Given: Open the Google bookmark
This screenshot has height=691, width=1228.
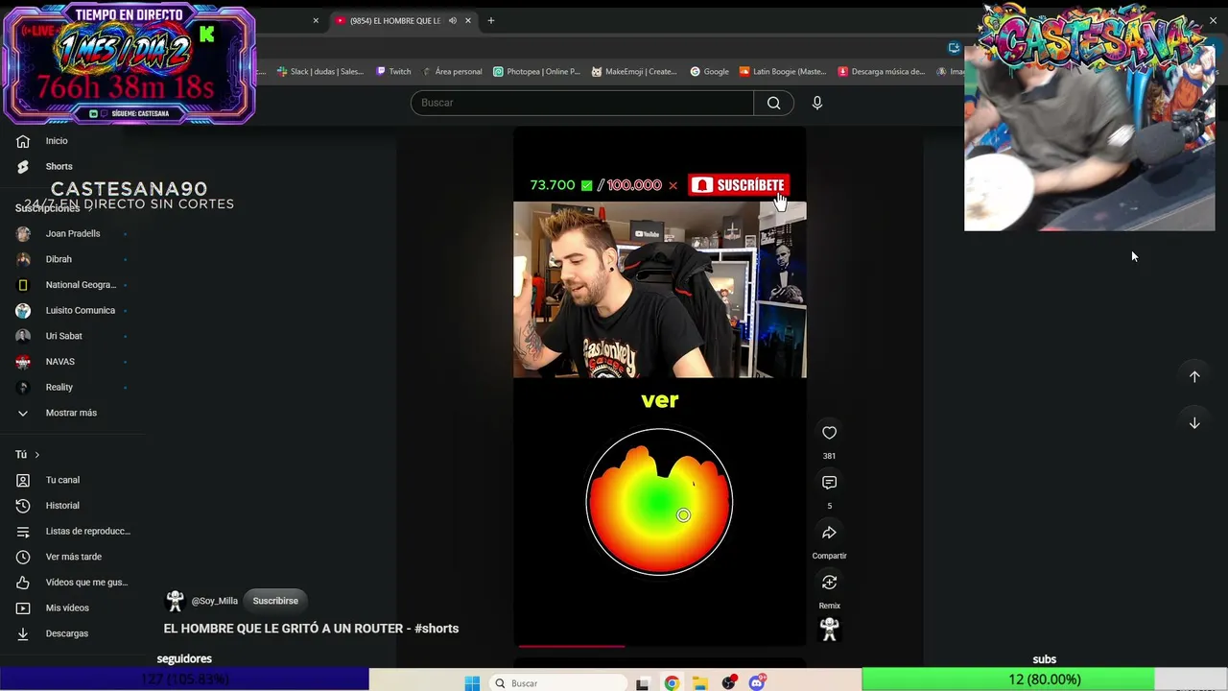Looking at the screenshot, I should (x=710, y=71).
